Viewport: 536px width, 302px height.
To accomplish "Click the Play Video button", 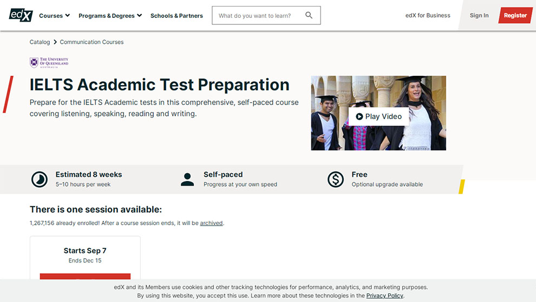I will click(x=378, y=116).
